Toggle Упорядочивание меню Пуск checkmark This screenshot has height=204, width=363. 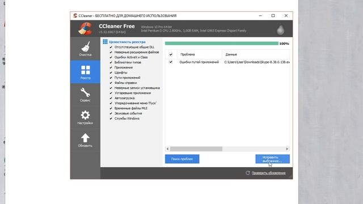pyautogui.click(x=111, y=103)
